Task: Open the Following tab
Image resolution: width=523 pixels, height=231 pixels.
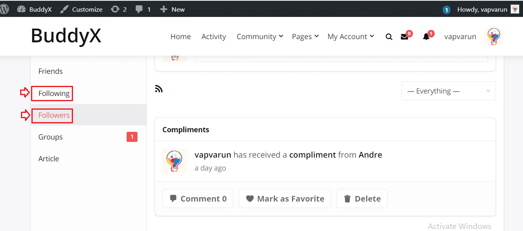Action: 54,94
